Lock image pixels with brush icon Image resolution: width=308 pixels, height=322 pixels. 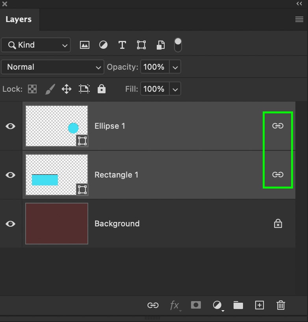[x=50, y=89]
